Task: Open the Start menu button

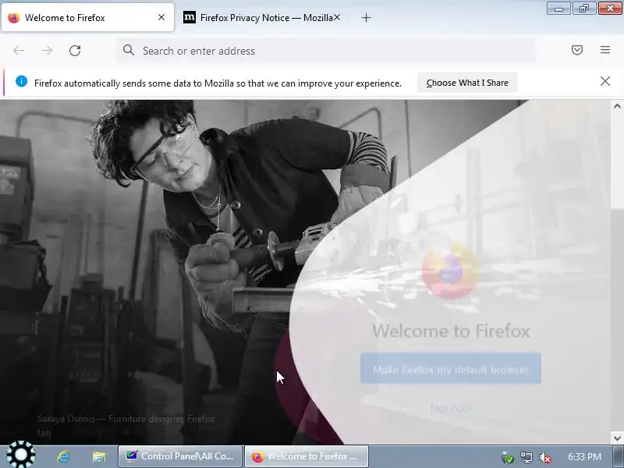Action: [x=21, y=456]
